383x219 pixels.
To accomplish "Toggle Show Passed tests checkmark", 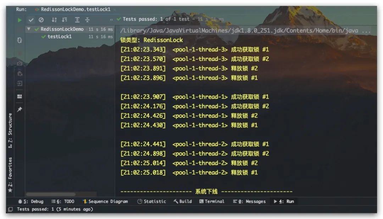I will click(31, 20).
